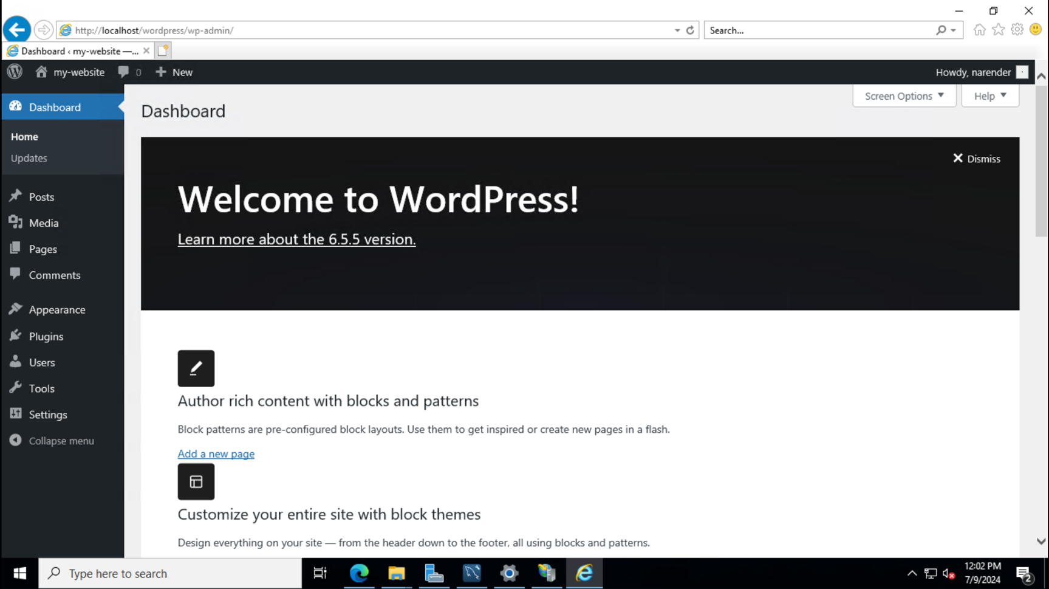Open the address bar autocomplete dropdown

677,30
